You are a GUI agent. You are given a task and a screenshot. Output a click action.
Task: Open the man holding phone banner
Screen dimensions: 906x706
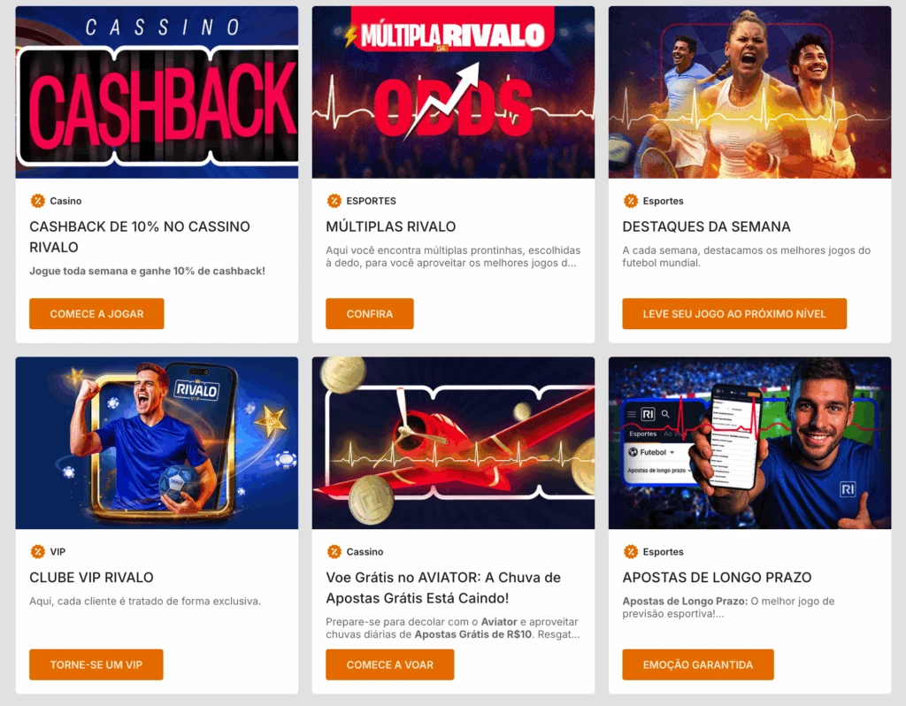coord(749,442)
